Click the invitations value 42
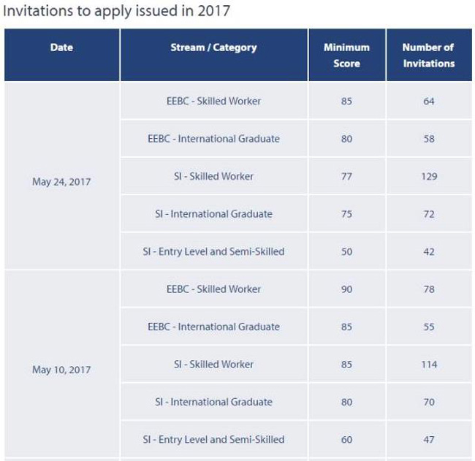The height and width of the screenshot is (461, 475). (429, 251)
